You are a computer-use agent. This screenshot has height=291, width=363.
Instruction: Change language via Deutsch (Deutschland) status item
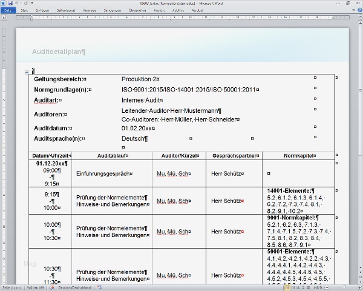pyautogui.click(x=74, y=287)
